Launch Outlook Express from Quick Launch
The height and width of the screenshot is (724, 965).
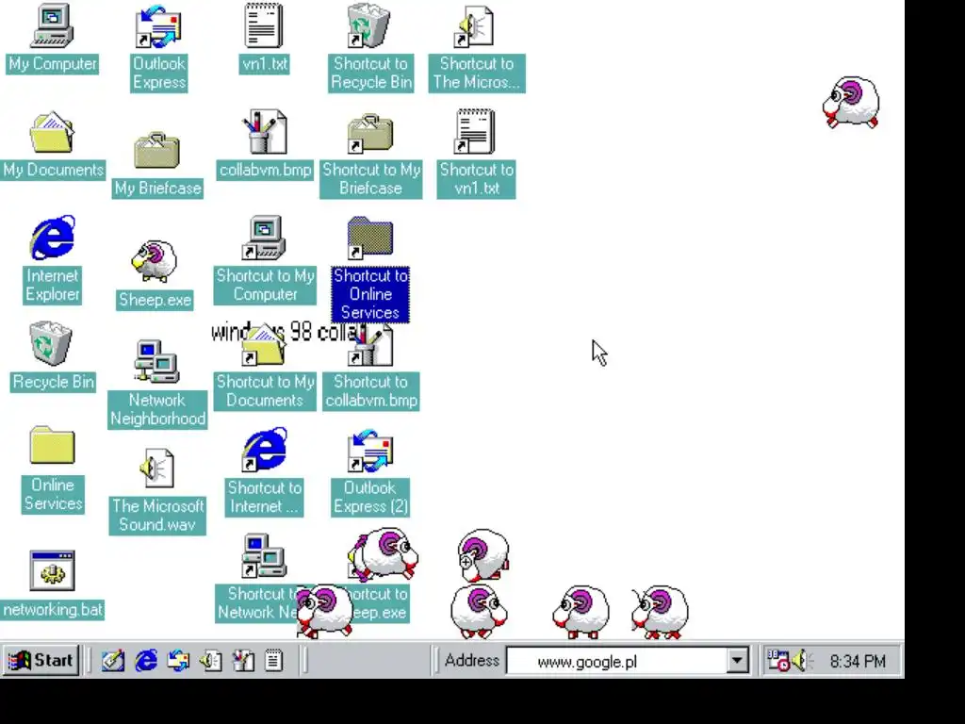click(x=178, y=661)
